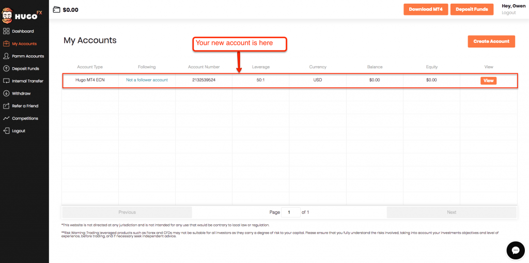Click the Next page button
Image resolution: width=529 pixels, height=263 pixels.
[x=452, y=212]
